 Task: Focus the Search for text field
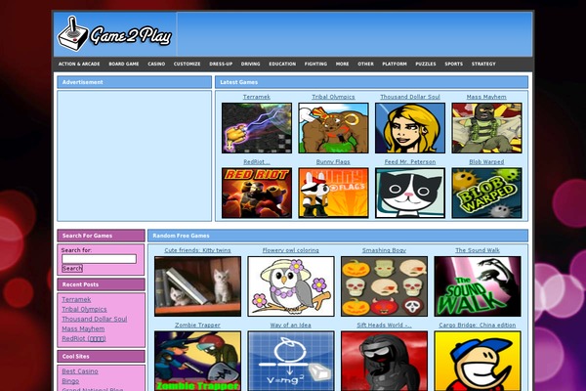(x=99, y=259)
